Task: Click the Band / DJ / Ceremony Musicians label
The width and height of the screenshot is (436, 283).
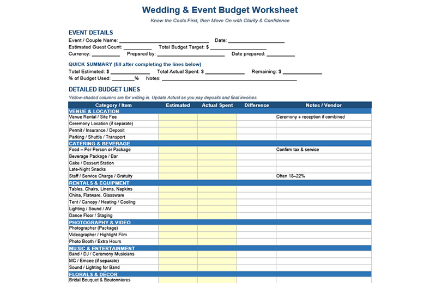Action: (101, 254)
